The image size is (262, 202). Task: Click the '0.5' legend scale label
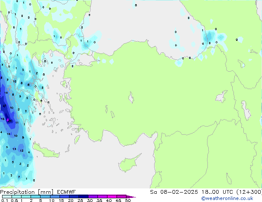point(14,200)
